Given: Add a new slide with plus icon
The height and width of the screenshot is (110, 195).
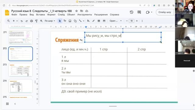Looking at the screenshot, I should point(14,21).
